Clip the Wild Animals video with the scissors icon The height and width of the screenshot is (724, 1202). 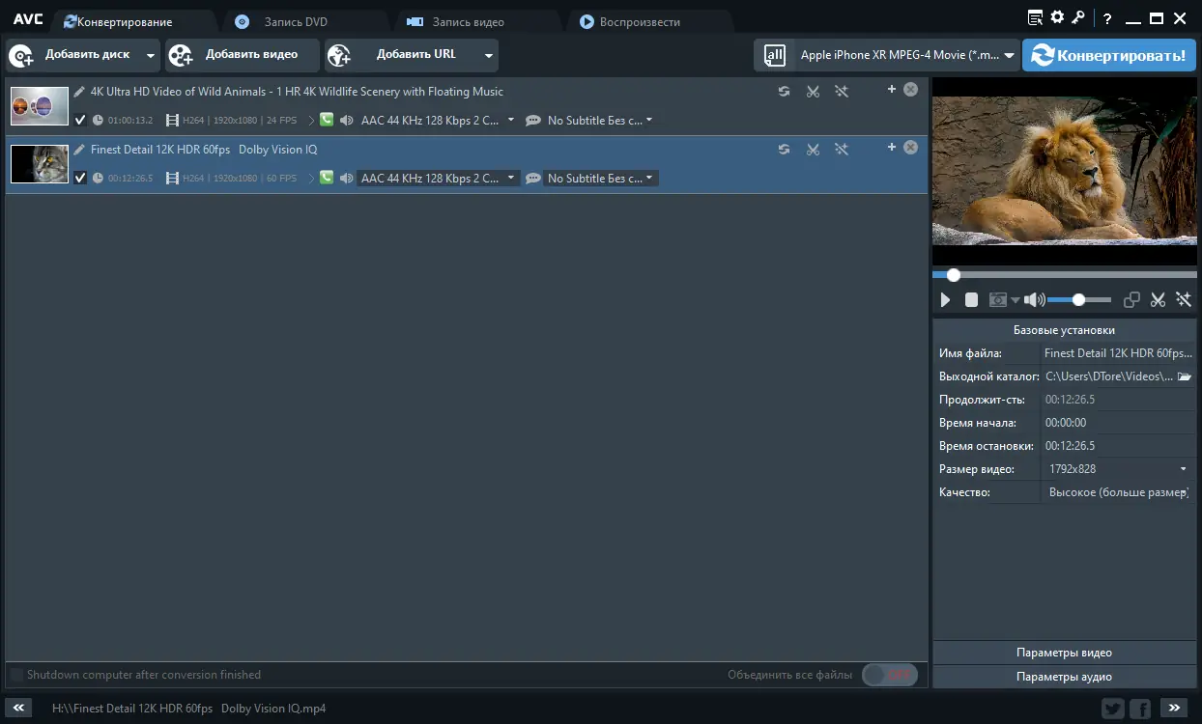click(813, 92)
